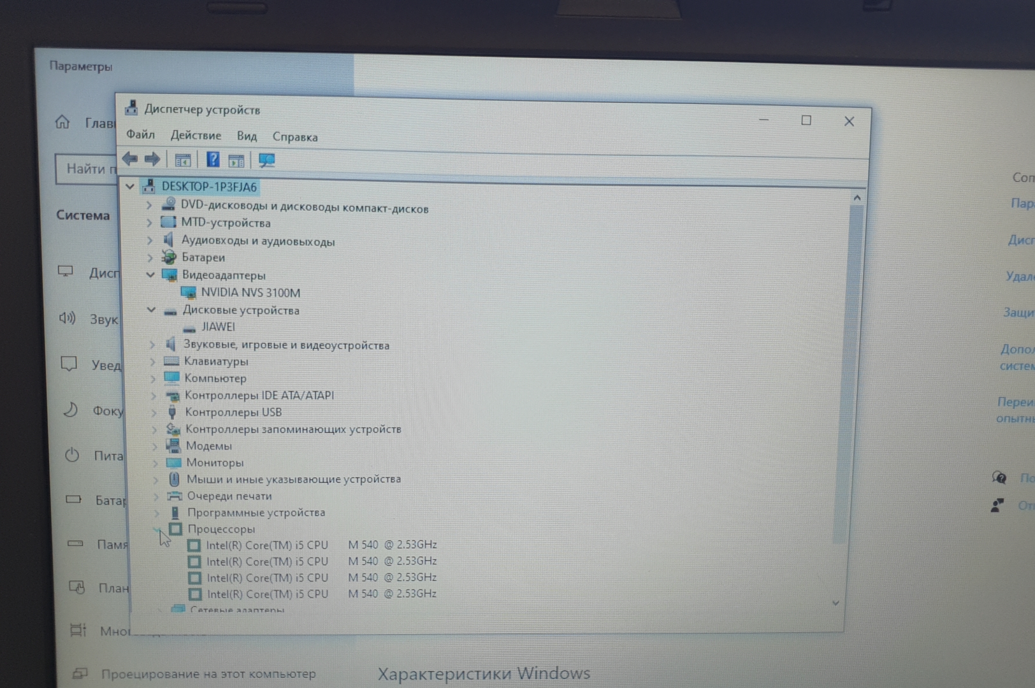Select Звуковые, игровые и видеоустройства
The height and width of the screenshot is (688, 1035).
pyautogui.click(x=286, y=345)
